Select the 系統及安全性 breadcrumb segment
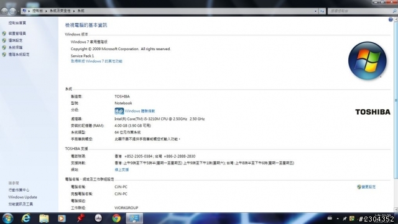This screenshot has height=224, width=398. pos(60,11)
